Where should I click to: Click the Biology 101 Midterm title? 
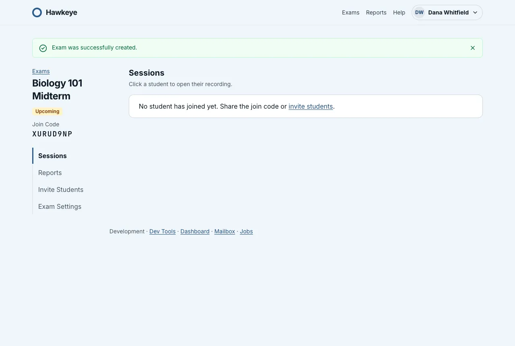click(57, 89)
